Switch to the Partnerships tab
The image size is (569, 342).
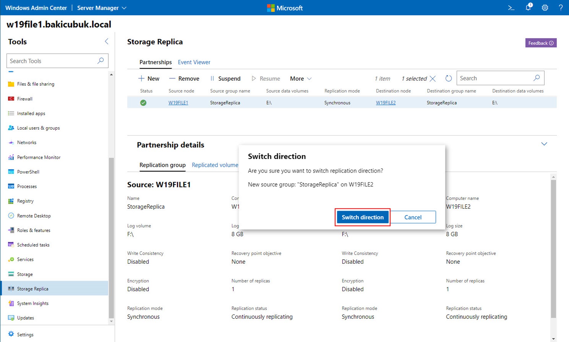(x=155, y=62)
